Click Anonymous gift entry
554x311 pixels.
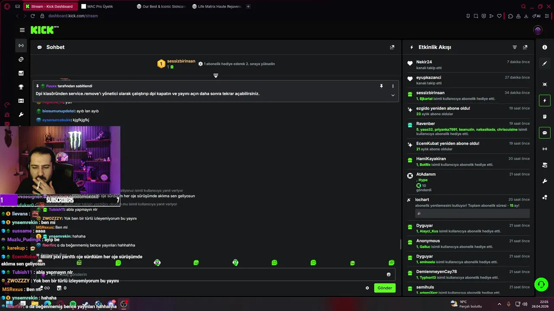(x=469, y=244)
